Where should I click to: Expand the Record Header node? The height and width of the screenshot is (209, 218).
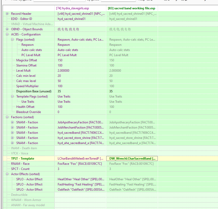point(7,13)
